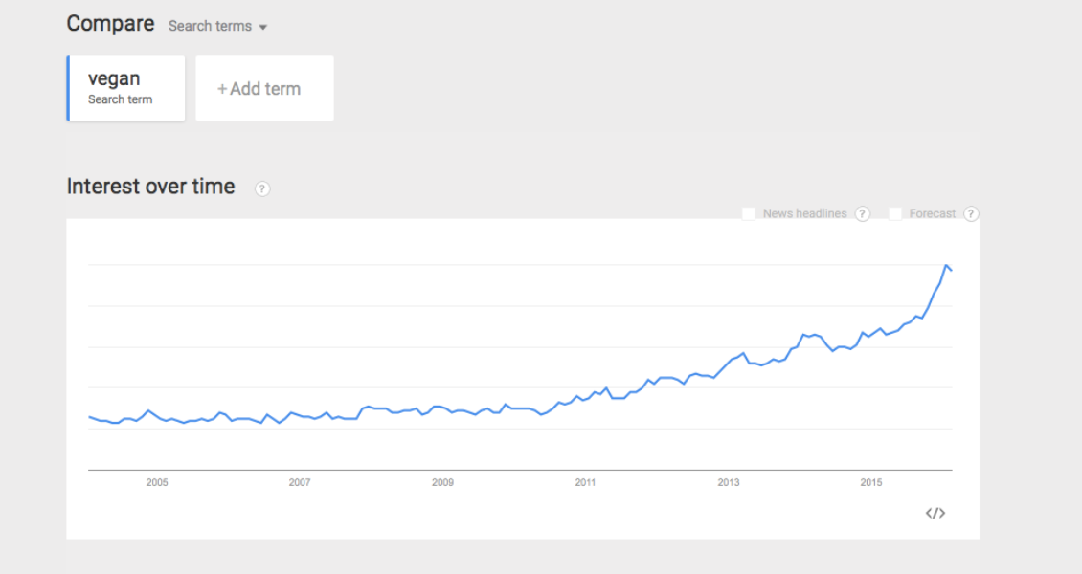This screenshot has width=1082, height=574.
Task: Click help icon next to Forecast
Action: click(x=971, y=213)
